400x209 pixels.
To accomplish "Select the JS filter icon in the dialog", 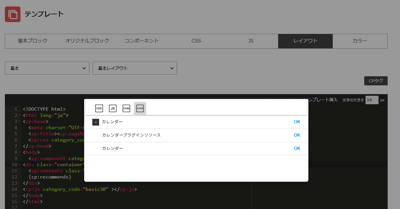I will (112, 108).
